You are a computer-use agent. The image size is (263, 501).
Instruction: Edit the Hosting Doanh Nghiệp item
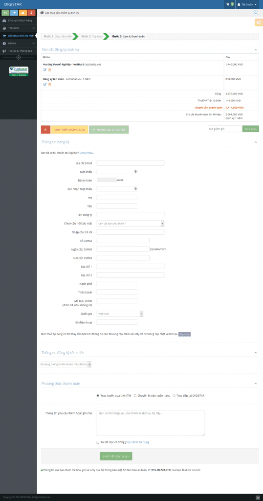coord(44,69)
